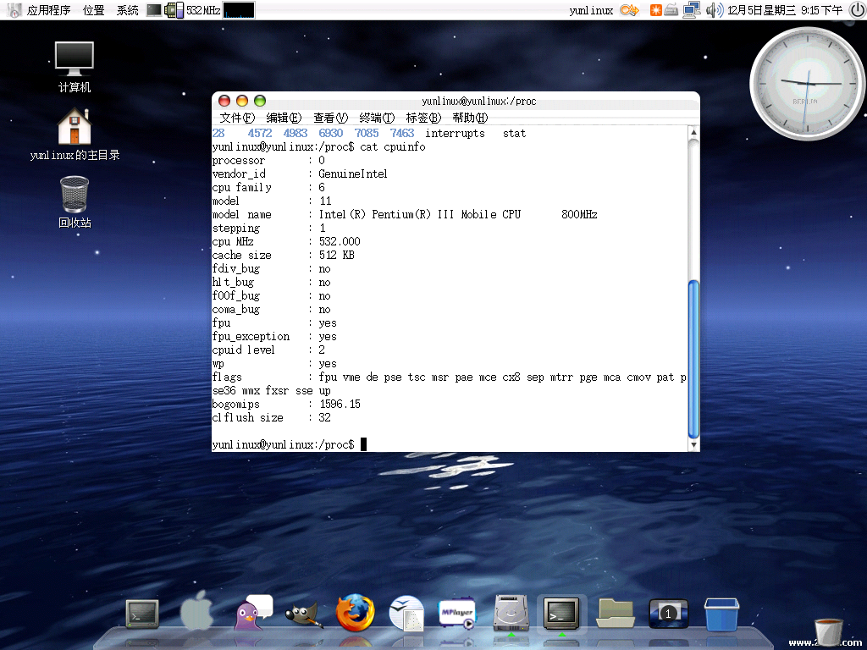
Task: Launch the first terminal icon in dock
Action: pos(142,614)
